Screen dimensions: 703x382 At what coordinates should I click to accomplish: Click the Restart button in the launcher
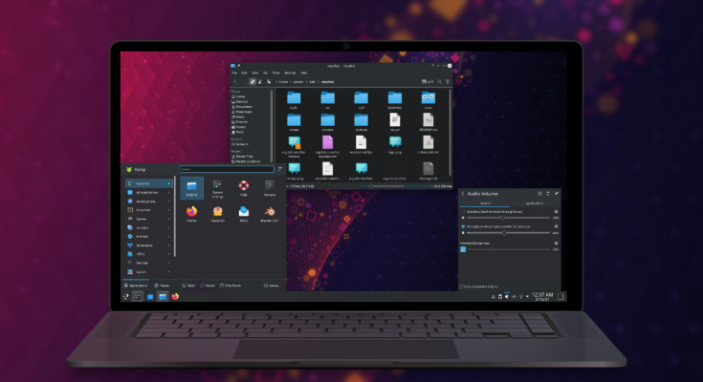(209, 285)
